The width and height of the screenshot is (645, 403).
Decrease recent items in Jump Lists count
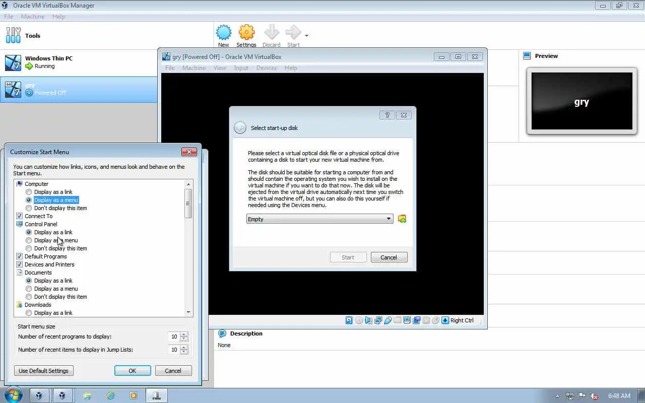[x=184, y=352]
